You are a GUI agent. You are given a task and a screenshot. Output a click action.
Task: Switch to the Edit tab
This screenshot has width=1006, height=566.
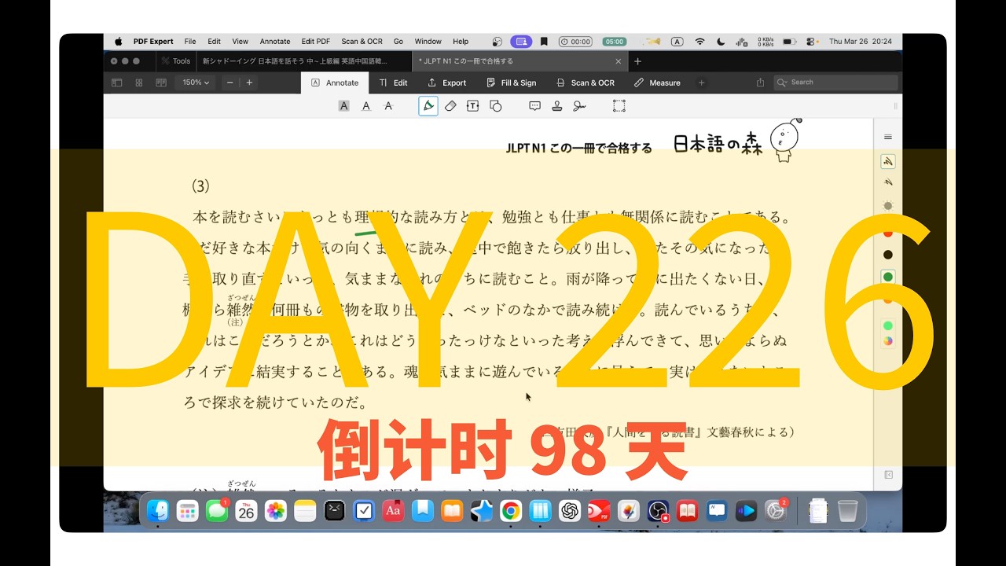[393, 83]
